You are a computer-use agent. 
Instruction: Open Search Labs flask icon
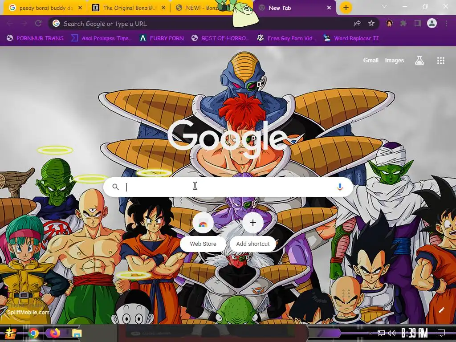click(419, 61)
